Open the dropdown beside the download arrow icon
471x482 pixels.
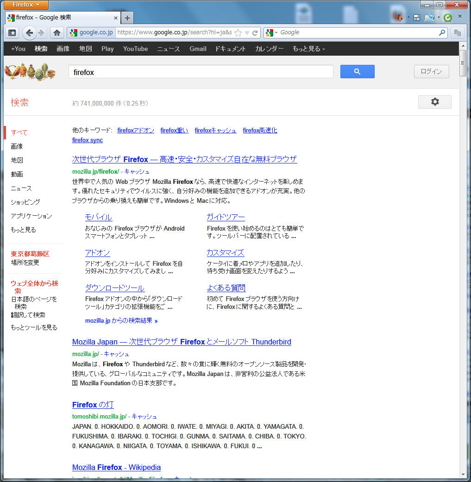[408, 18]
